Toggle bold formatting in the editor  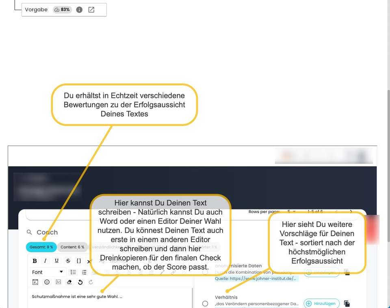(35, 261)
